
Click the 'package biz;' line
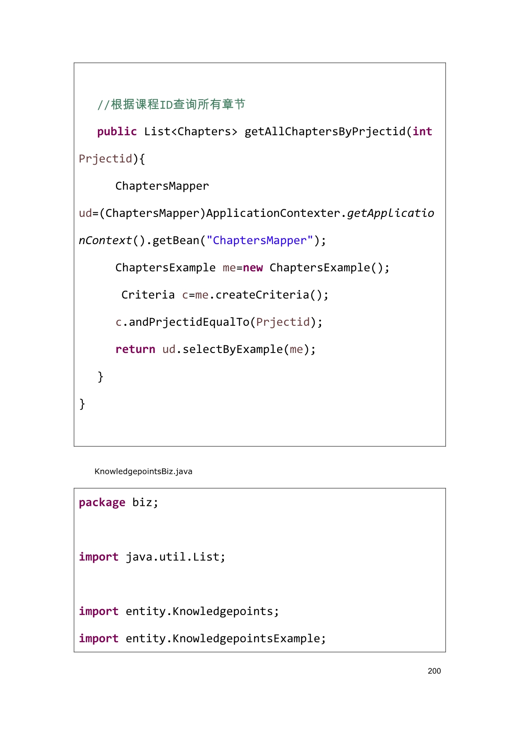(x=118, y=502)
